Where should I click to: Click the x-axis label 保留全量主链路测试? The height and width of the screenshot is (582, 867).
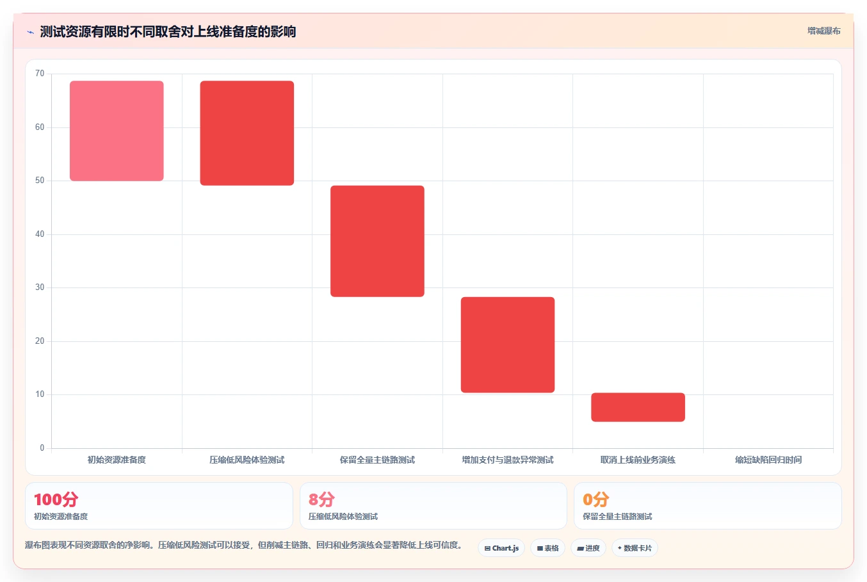[377, 460]
